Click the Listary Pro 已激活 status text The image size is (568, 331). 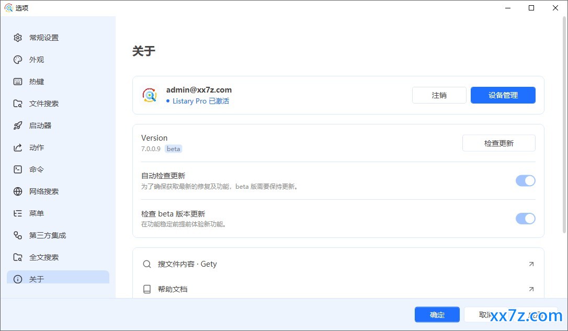(201, 101)
